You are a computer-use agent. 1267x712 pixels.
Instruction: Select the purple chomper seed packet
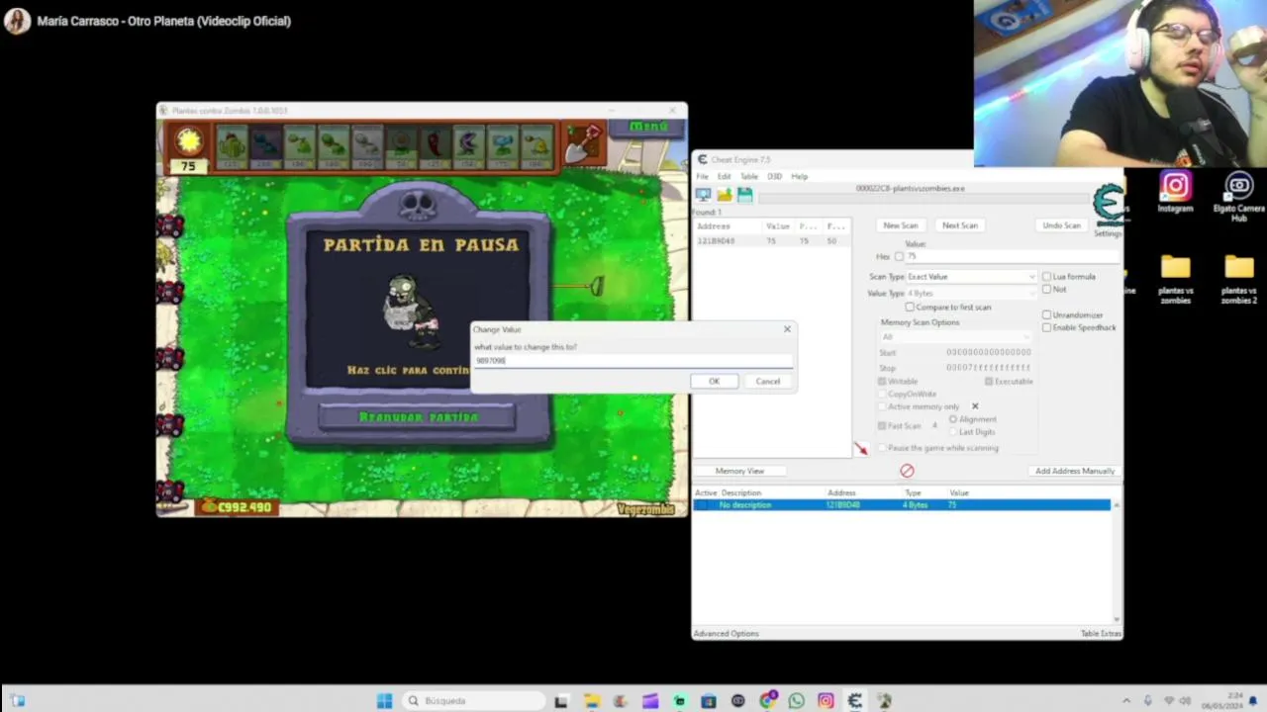click(x=468, y=146)
